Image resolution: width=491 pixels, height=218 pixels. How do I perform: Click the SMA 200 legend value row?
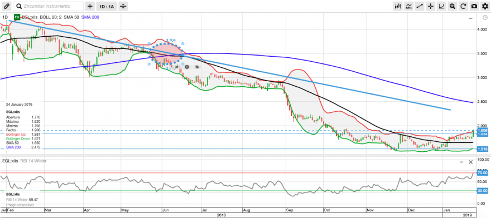[23, 147]
